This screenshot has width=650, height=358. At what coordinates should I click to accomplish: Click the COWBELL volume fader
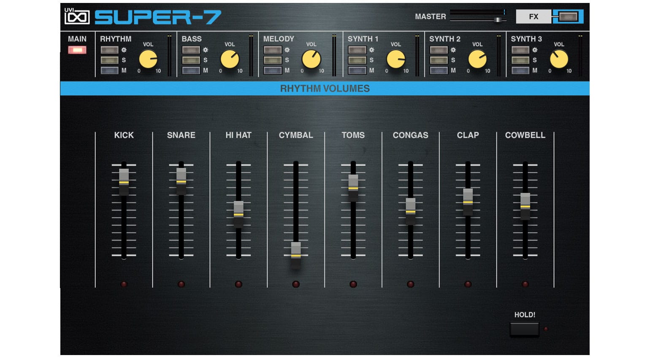tap(525, 206)
